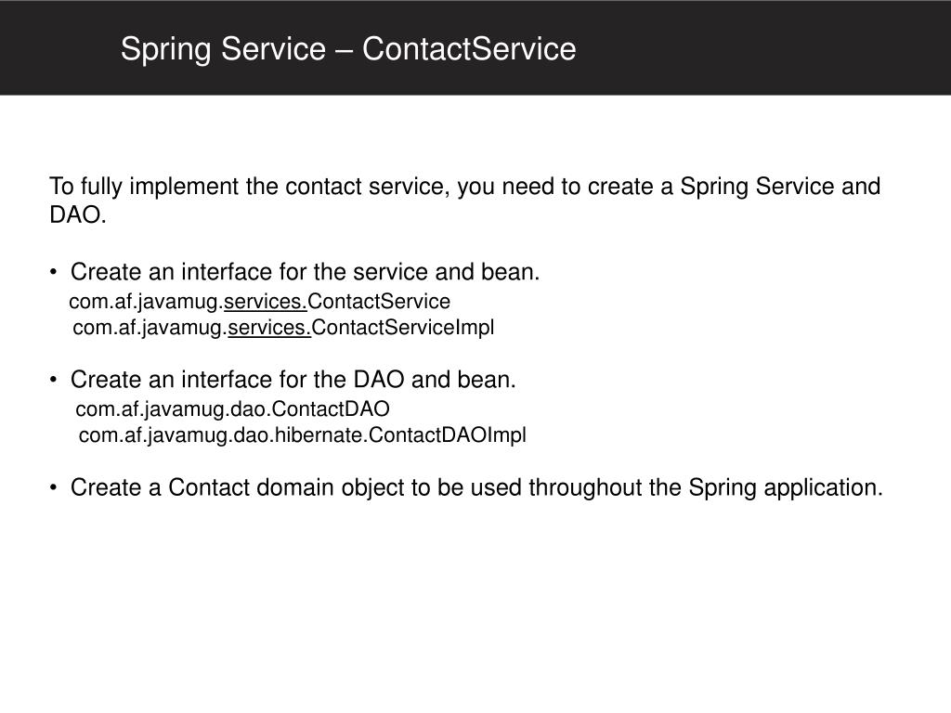Click the hibernate.ContactDAOImpl package line
The width and height of the screenshot is (951, 713).
click(x=303, y=435)
